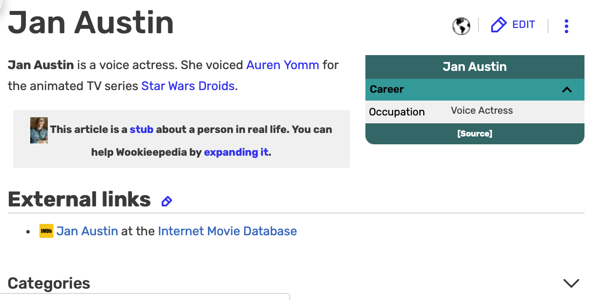Click the Occupation label in infobox
The width and height of the screenshot is (595, 300).
[397, 112]
